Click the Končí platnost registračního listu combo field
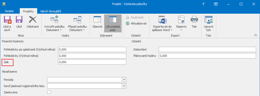The height and width of the screenshot is (96, 260). [x=87, y=86]
